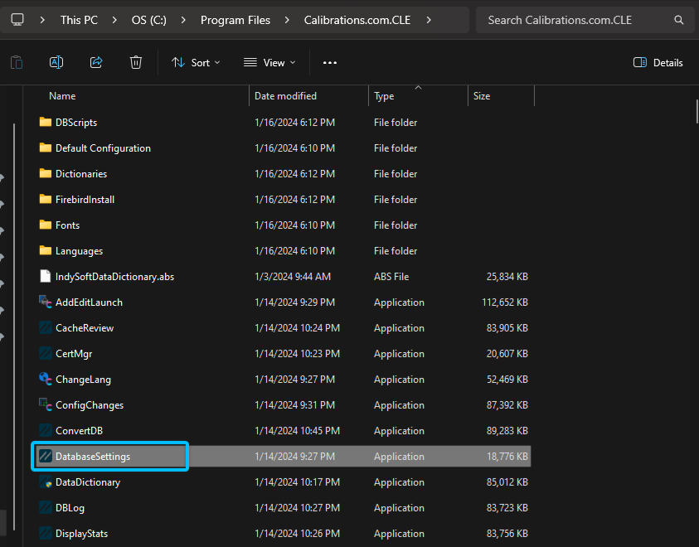Go to This PC breadcrumb
The height and width of the screenshot is (547, 699).
point(79,20)
